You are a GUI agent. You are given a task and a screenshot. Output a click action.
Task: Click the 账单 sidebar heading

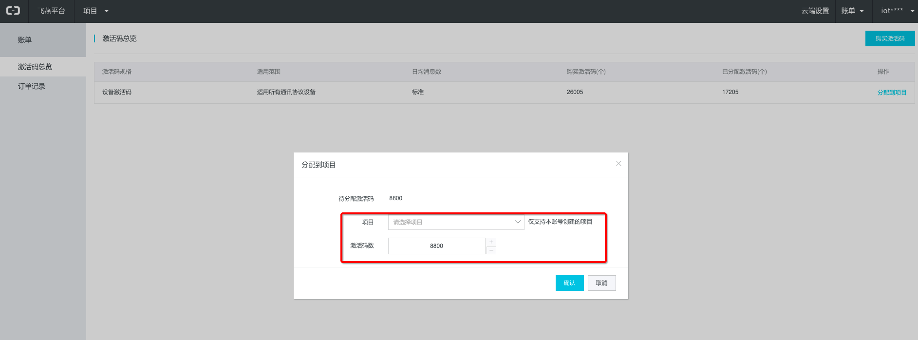[x=25, y=40]
